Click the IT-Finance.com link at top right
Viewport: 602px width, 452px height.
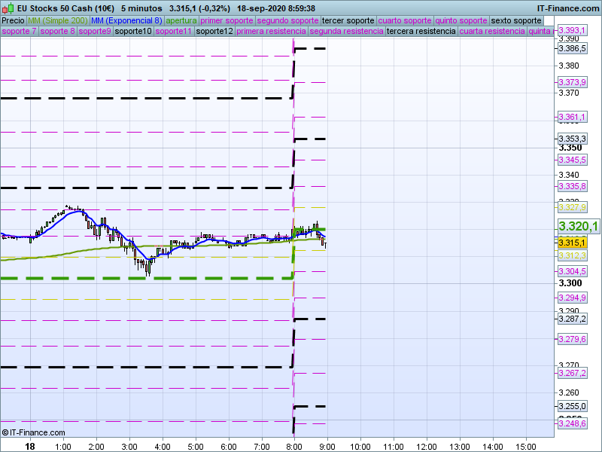pyautogui.click(x=573, y=8)
